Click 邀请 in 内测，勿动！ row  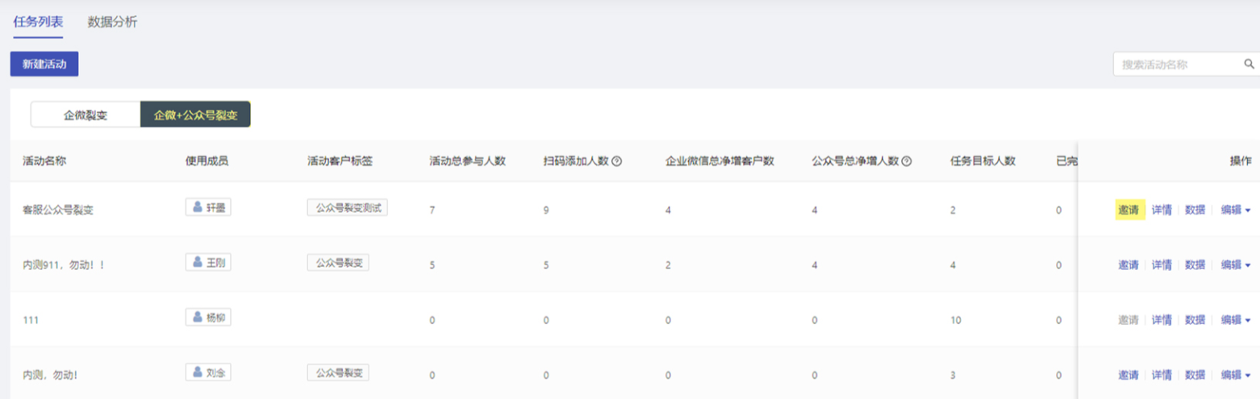pos(1129,375)
